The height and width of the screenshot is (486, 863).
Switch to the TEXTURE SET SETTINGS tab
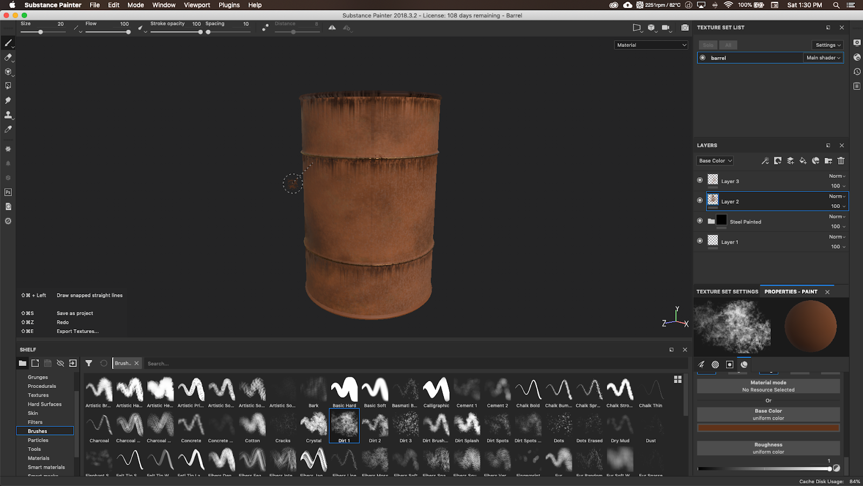click(727, 291)
